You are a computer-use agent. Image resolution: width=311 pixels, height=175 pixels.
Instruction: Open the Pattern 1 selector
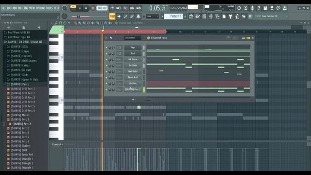point(174,16)
